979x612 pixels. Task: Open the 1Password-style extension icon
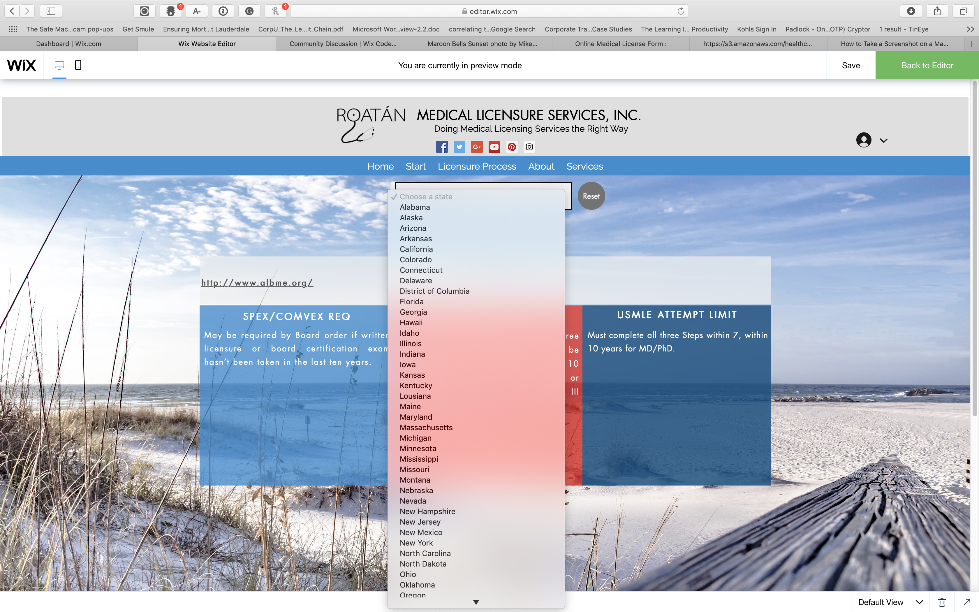[x=223, y=11]
